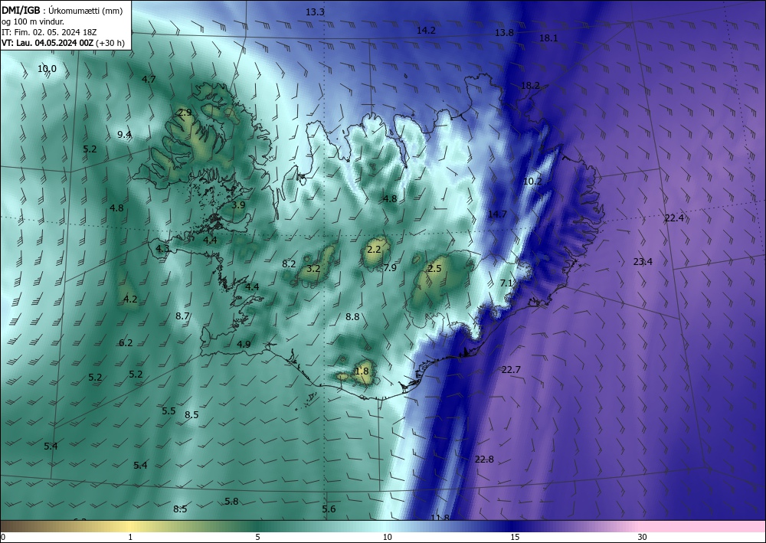
Task: Click the map value 22.8
Action: point(484,459)
